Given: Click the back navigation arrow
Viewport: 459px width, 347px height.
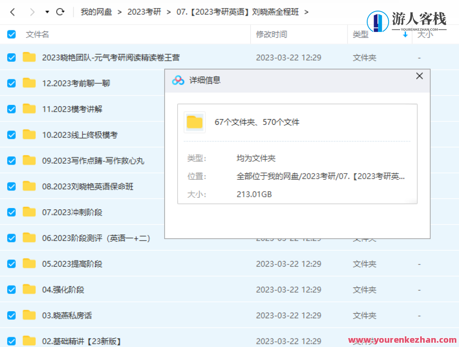Looking at the screenshot, I should [12, 12].
